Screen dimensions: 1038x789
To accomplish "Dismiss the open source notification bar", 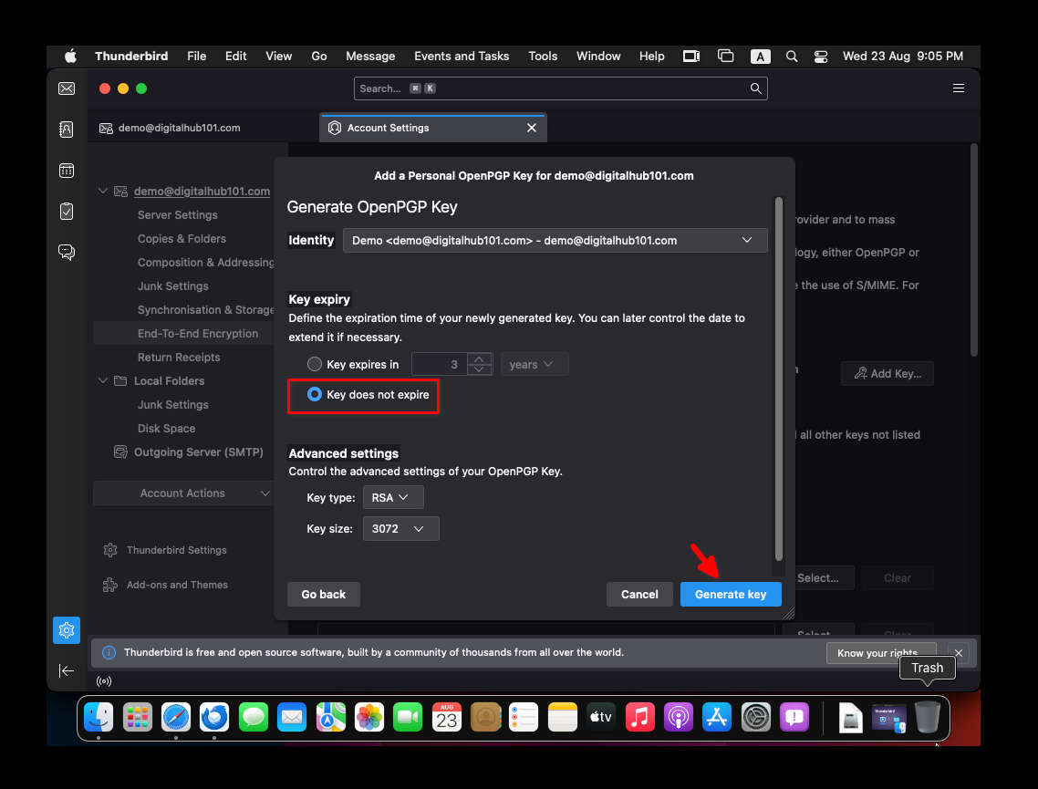I will pyautogui.click(x=958, y=653).
